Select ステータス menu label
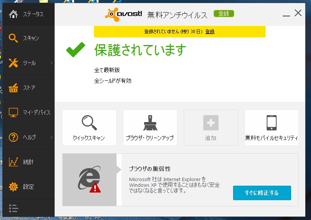Viewport: 311px width, 220px height. pos(33,14)
